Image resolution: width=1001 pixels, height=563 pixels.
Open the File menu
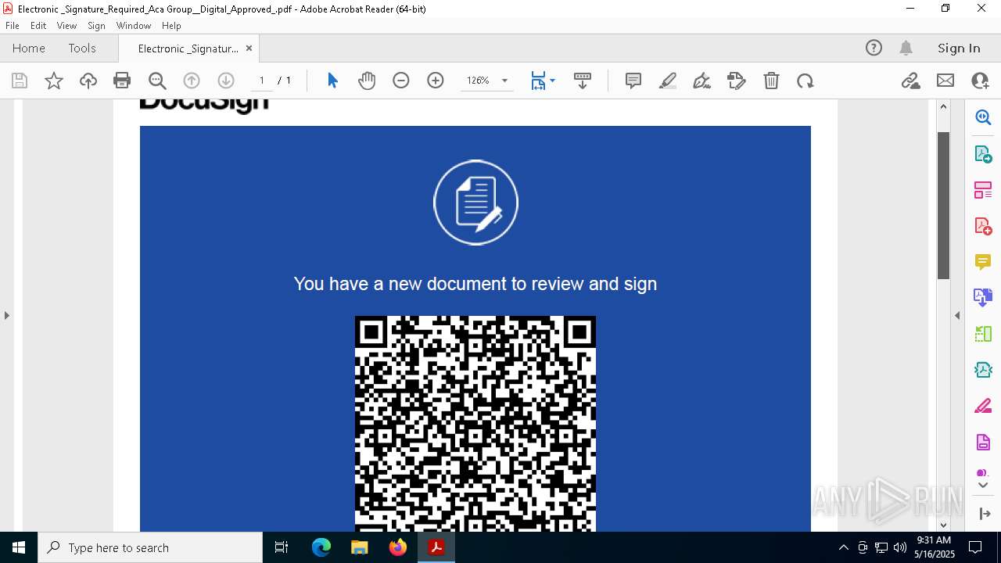[x=13, y=26]
